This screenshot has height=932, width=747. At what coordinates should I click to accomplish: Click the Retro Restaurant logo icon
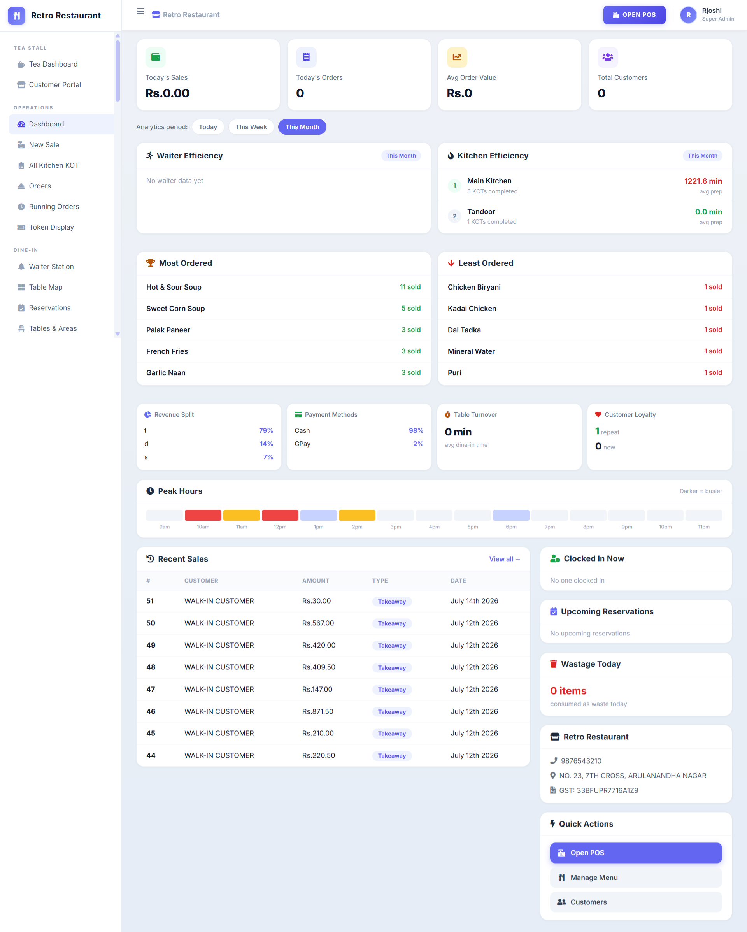point(16,16)
